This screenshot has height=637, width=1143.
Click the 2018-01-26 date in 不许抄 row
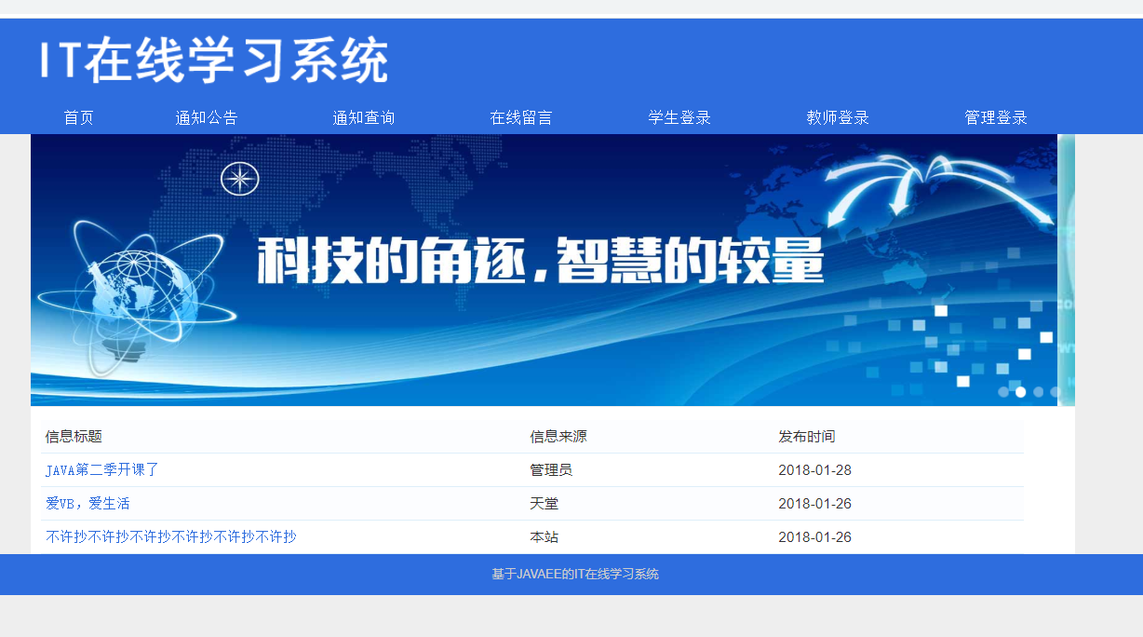pos(815,537)
